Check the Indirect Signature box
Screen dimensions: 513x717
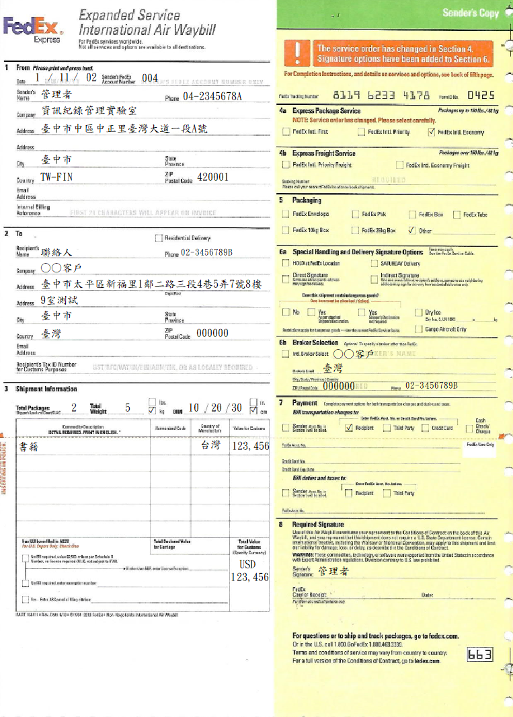tap(374, 279)
